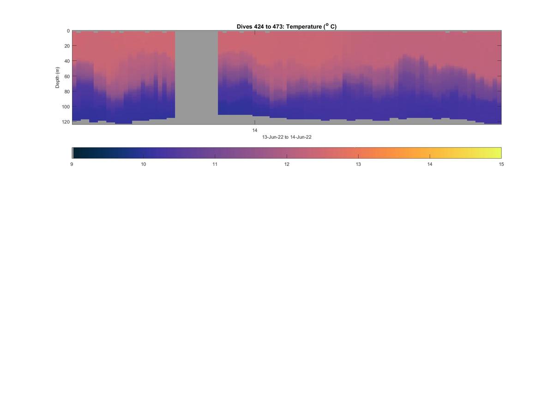Click colorbar tick label '9'
The image size is (554, 408).
72,165
